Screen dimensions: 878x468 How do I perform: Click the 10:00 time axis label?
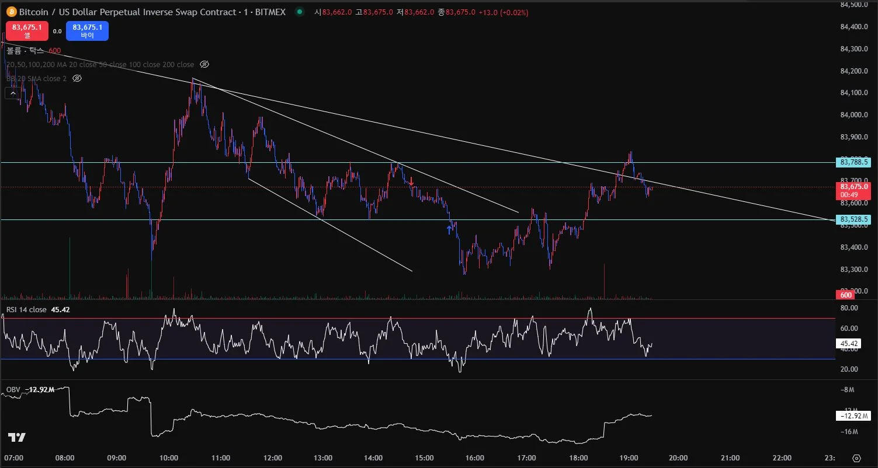coord(169,458)
